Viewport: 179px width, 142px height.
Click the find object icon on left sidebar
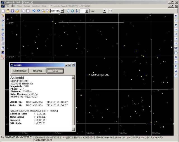pyautogui.click(x=3, y=20)
